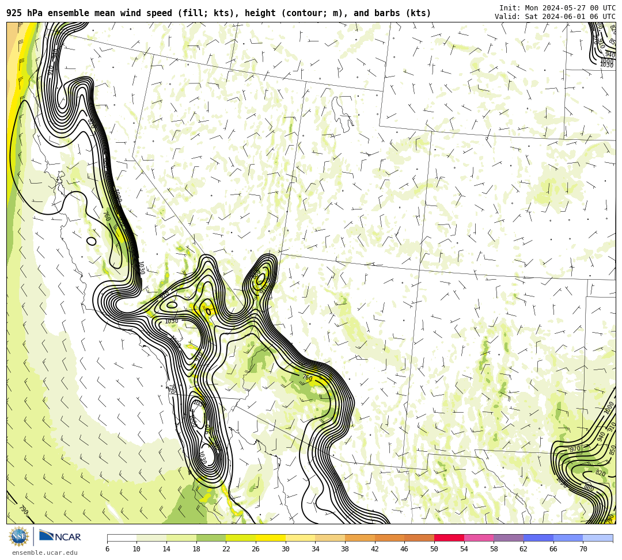Screen dimensions: 622x560
Task: Select the pale green 10-14 kts swatch
Action: coord(151,538)
